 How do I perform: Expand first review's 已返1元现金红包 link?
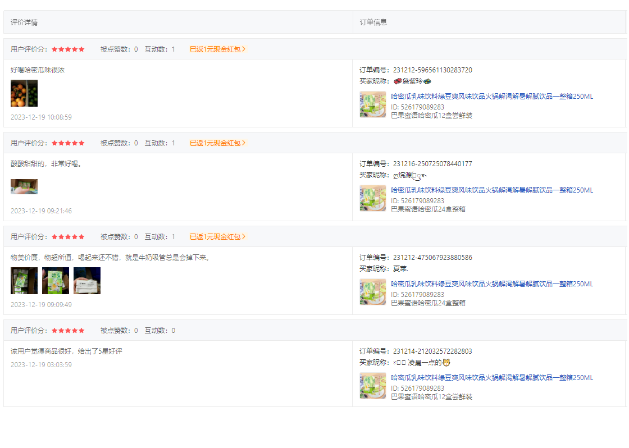coord(217,49)
